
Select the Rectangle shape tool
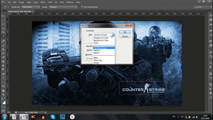(x=3, y=86)
